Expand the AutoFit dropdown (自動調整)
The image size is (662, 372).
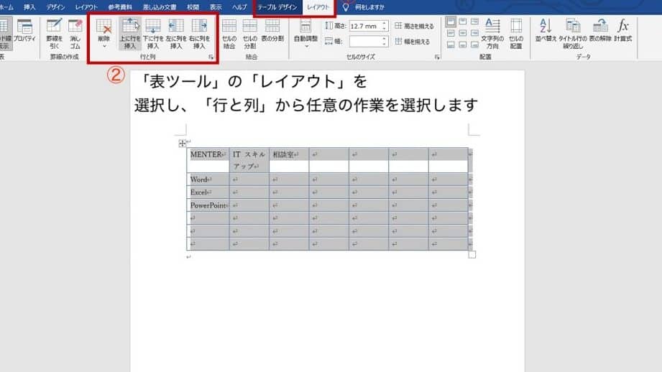pos(306,36)
